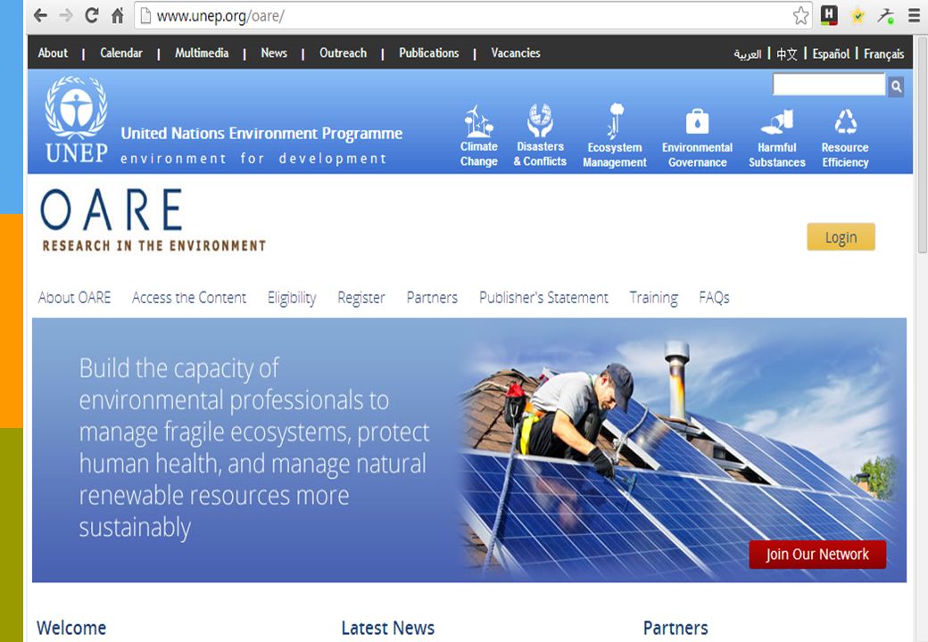Open Environmental Governance briefcase icon

[x=697, y=122]
